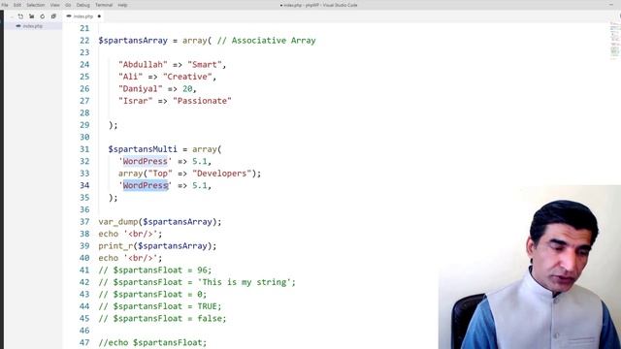Image resolution: width=621 pixels, height=349 pixels.
Task: Click var_dump on line 37
Action: [x=118, y=222]
